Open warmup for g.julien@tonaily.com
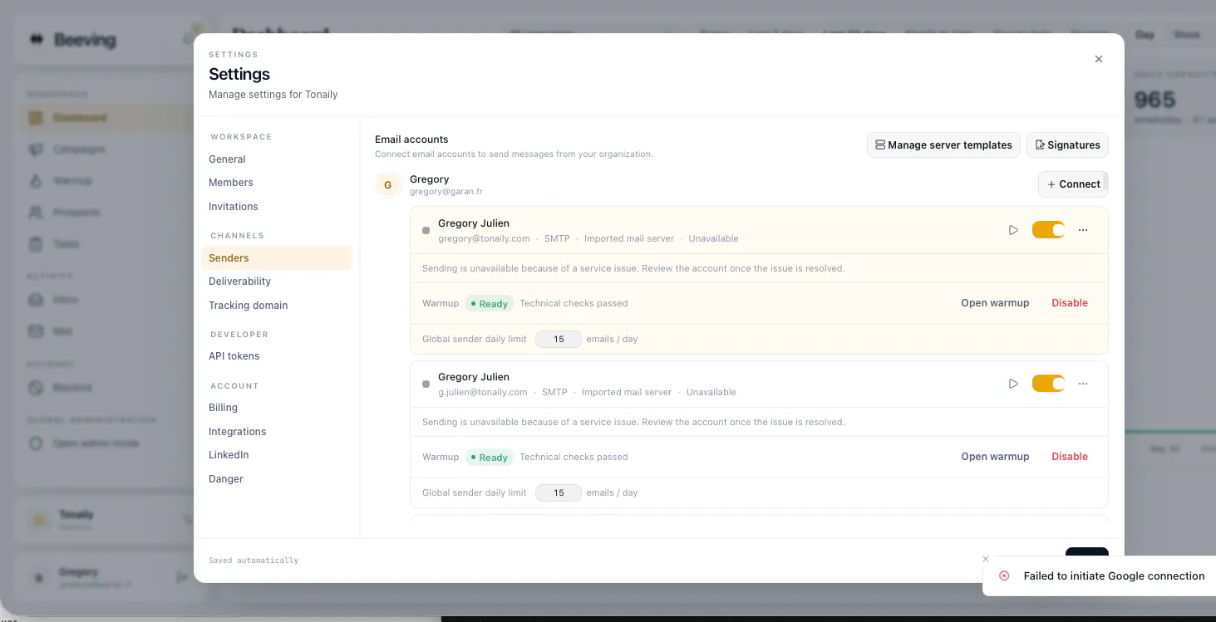The height and width of the screenshot is (622, 1216). (x=995, y=457)
